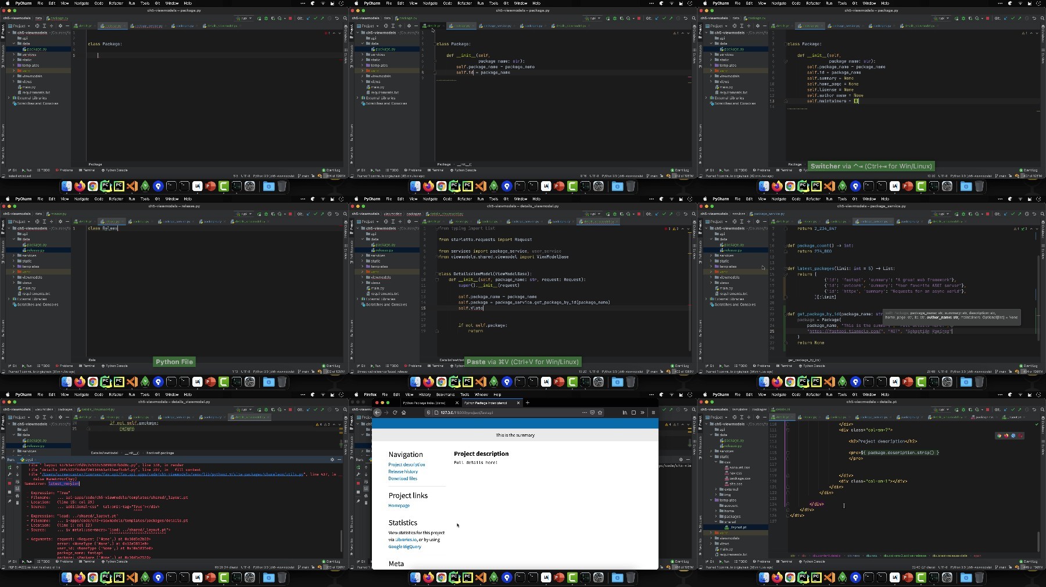
Task: Click Git update arrow in release.py window toolbar
Action: (309, 214)
